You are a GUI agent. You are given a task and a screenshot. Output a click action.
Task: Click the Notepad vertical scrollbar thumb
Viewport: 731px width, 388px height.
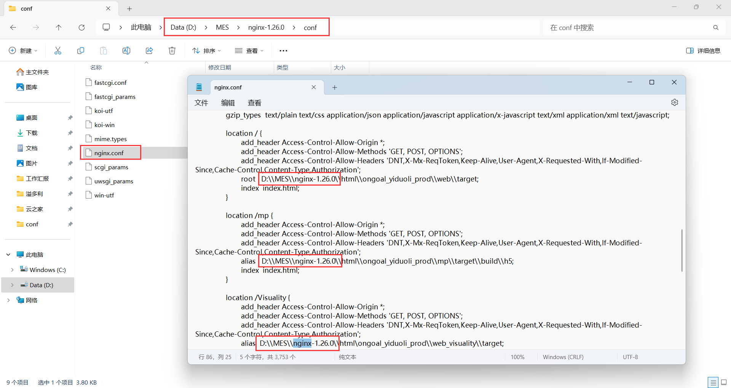click(682, 250)
